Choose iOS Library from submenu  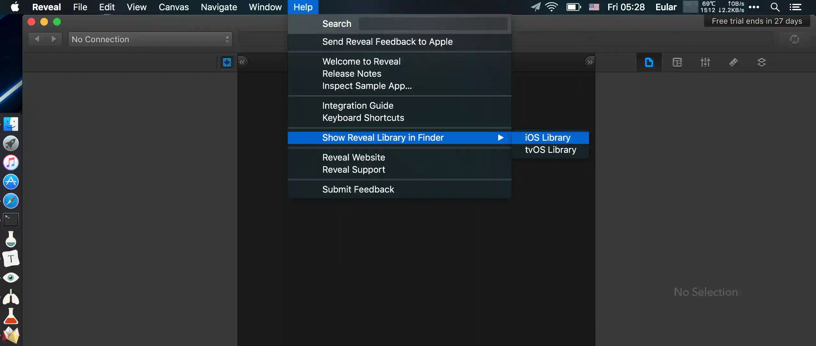[x=547, y=138]
